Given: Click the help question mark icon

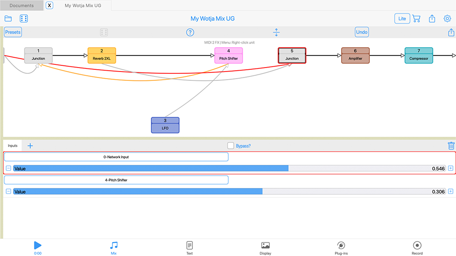Looking at the screenshot, I should point(190,32).
